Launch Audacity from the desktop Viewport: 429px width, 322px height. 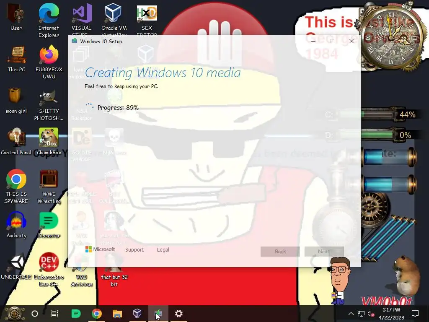click(x=16, y=225)
